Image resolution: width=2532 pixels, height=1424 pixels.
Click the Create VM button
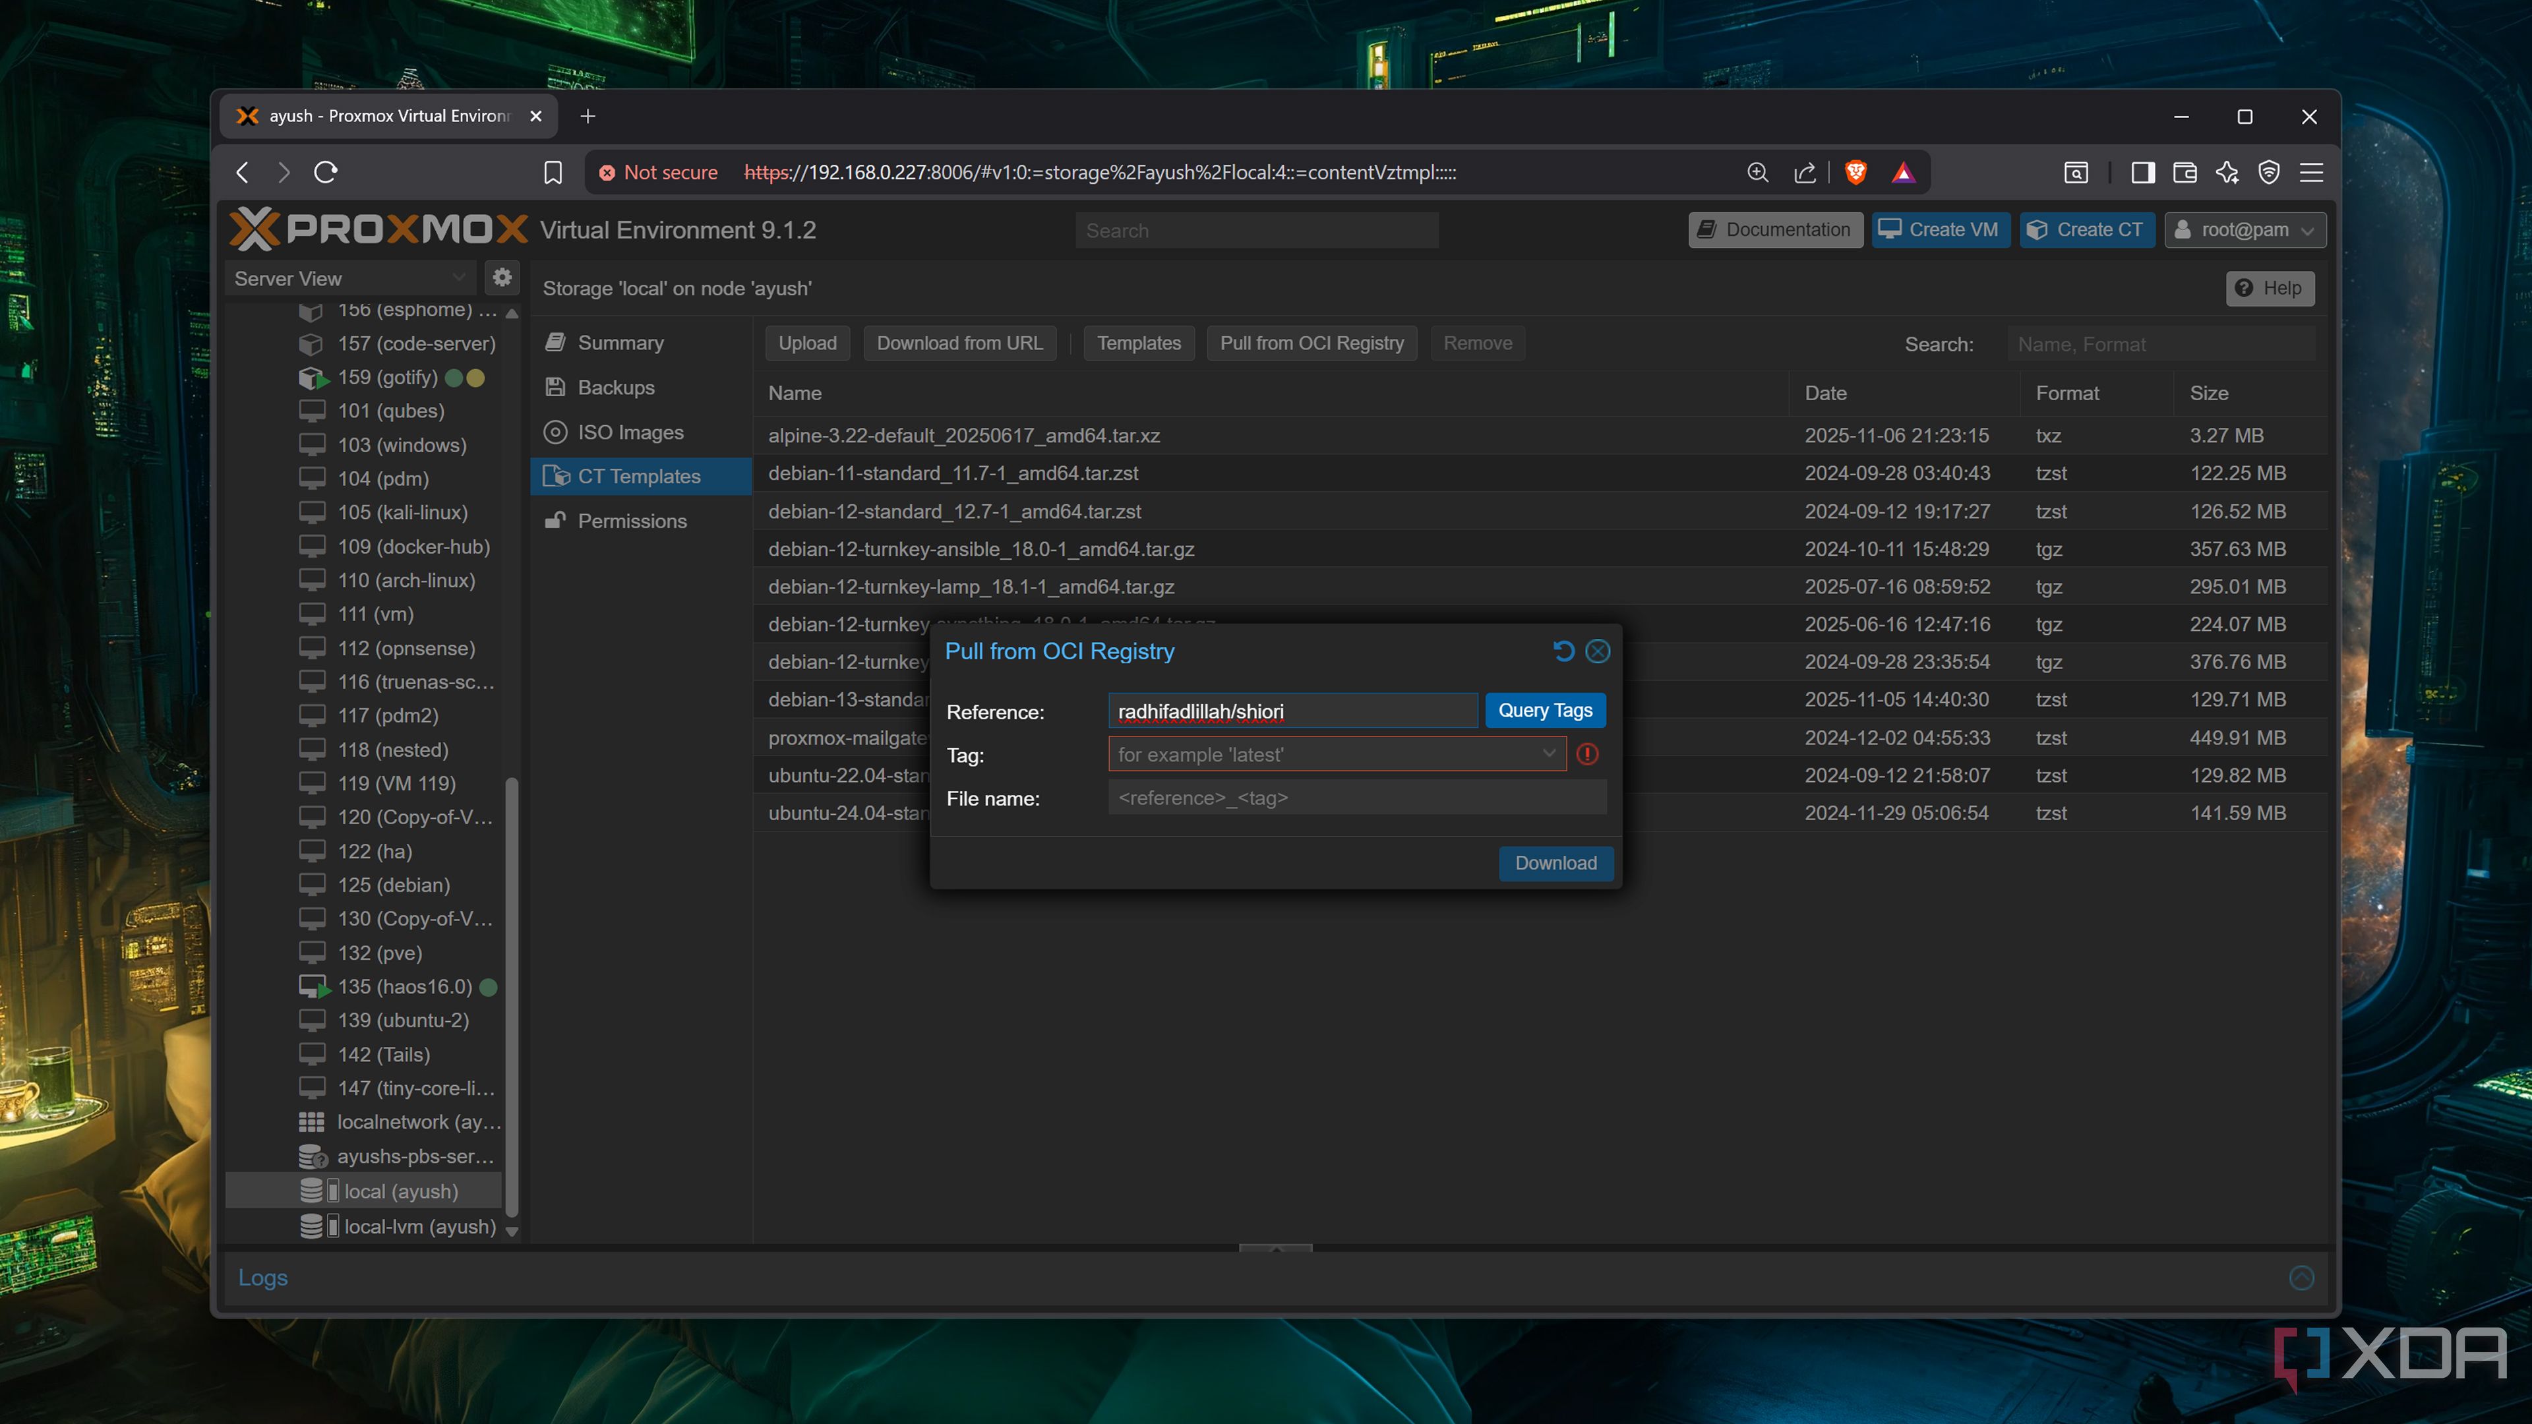[x=1941, y=230]
